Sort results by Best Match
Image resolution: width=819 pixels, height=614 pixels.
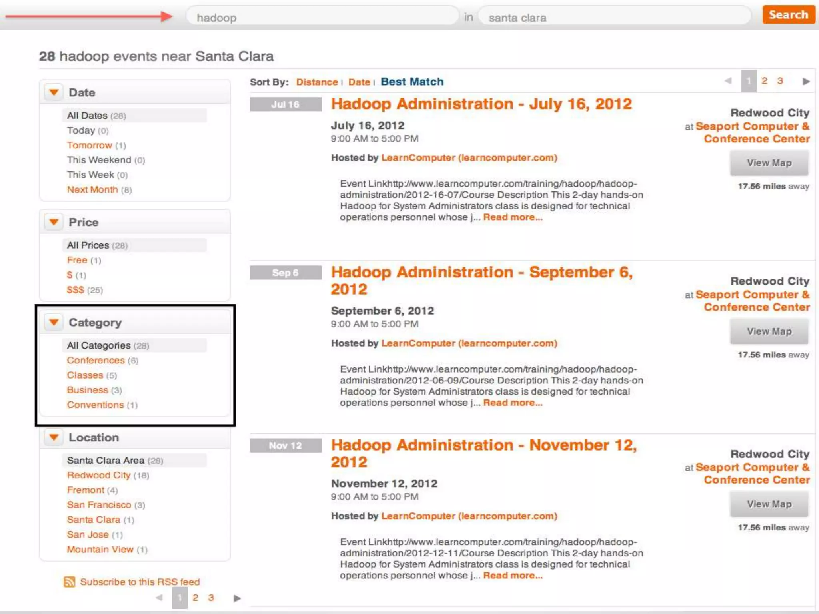[x=412, y=82]
